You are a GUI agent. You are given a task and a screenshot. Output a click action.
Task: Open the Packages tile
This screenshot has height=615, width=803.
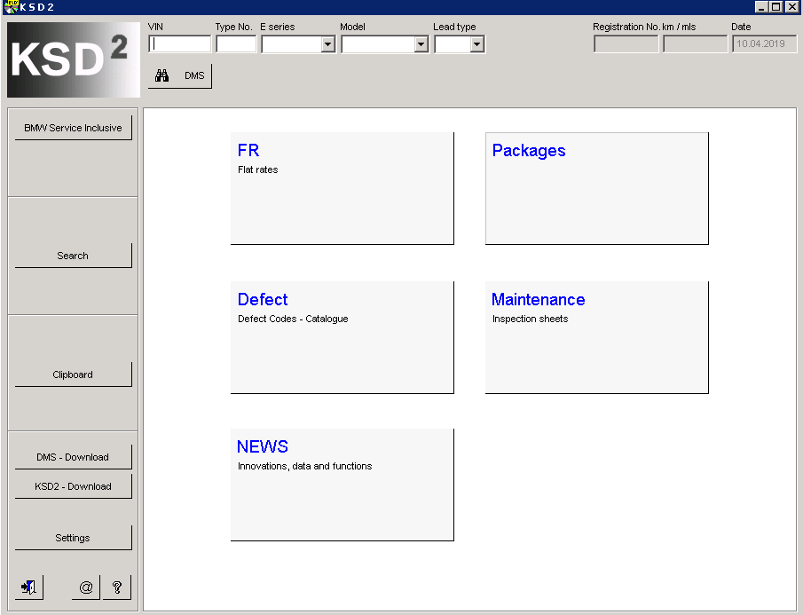pos(596,188)
